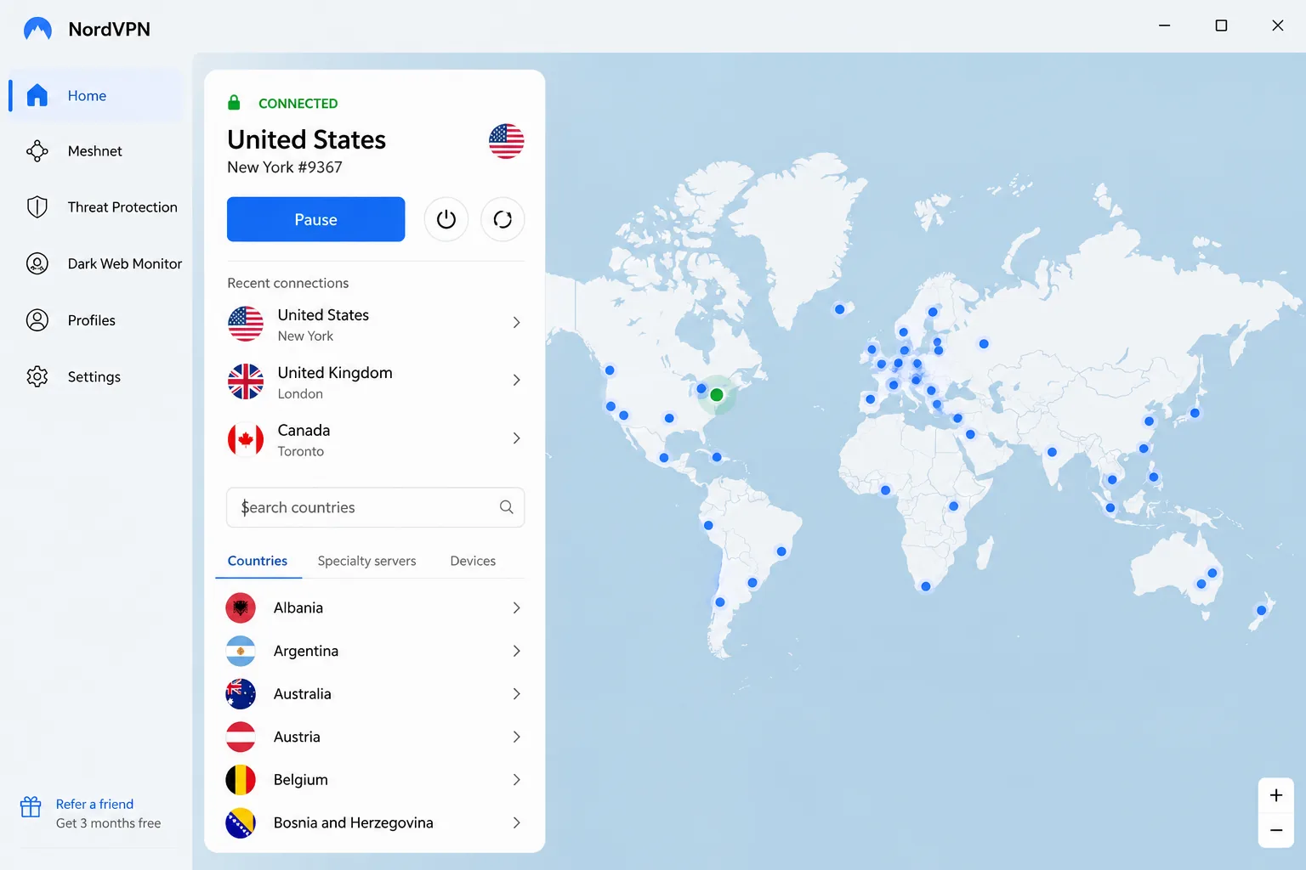Switch to the Countries tab
The image size is (1306, 870).
pos(258,561)
